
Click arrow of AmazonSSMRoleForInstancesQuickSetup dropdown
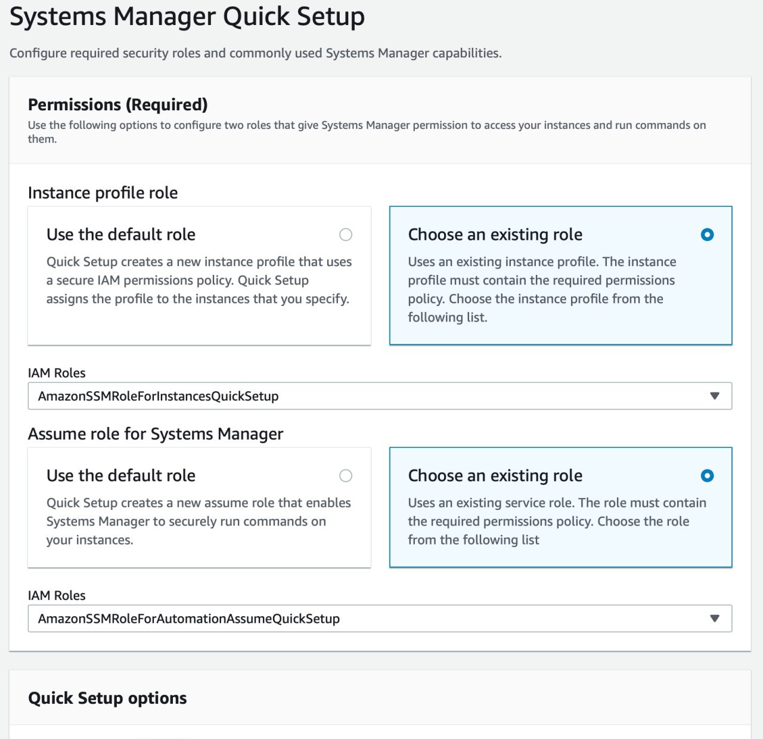(x=715, y=396)
